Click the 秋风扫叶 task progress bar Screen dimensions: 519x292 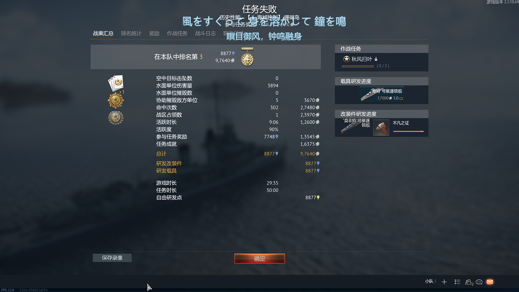(358, 66)
